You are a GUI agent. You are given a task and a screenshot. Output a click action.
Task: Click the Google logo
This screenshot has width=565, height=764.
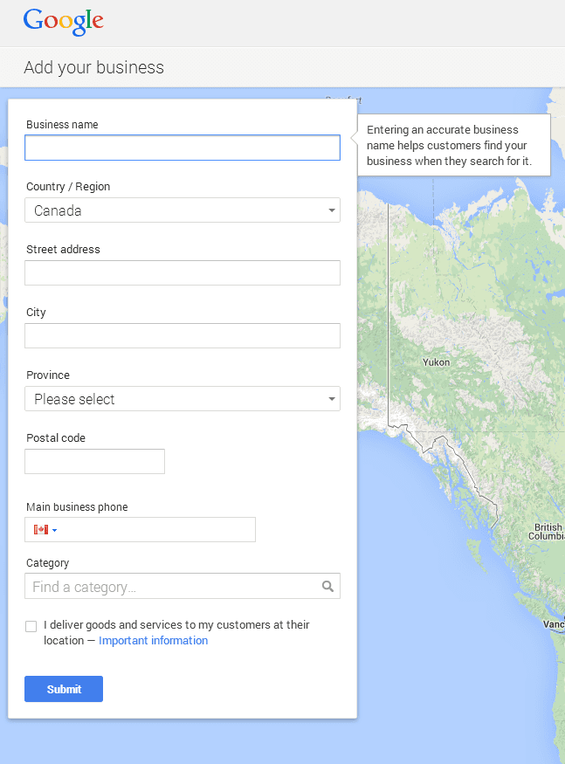64,22
